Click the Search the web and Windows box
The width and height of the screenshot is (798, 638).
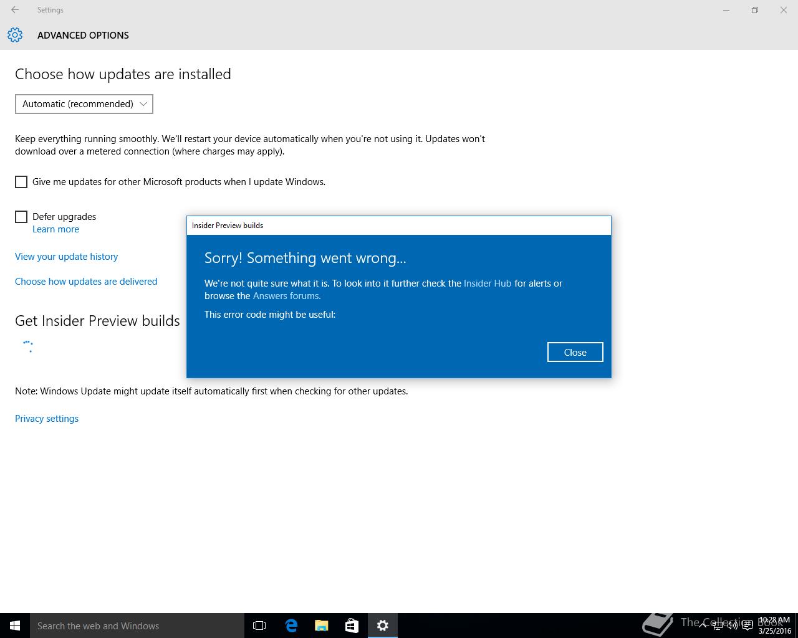tap(137, 626)
